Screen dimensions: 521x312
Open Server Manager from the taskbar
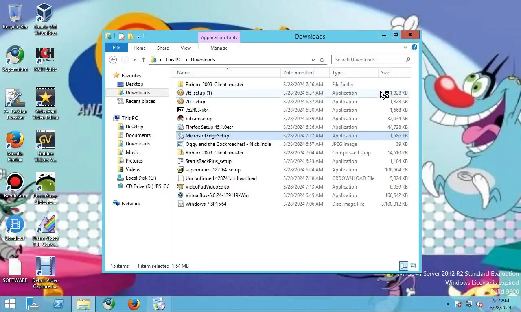click(33, 304)
